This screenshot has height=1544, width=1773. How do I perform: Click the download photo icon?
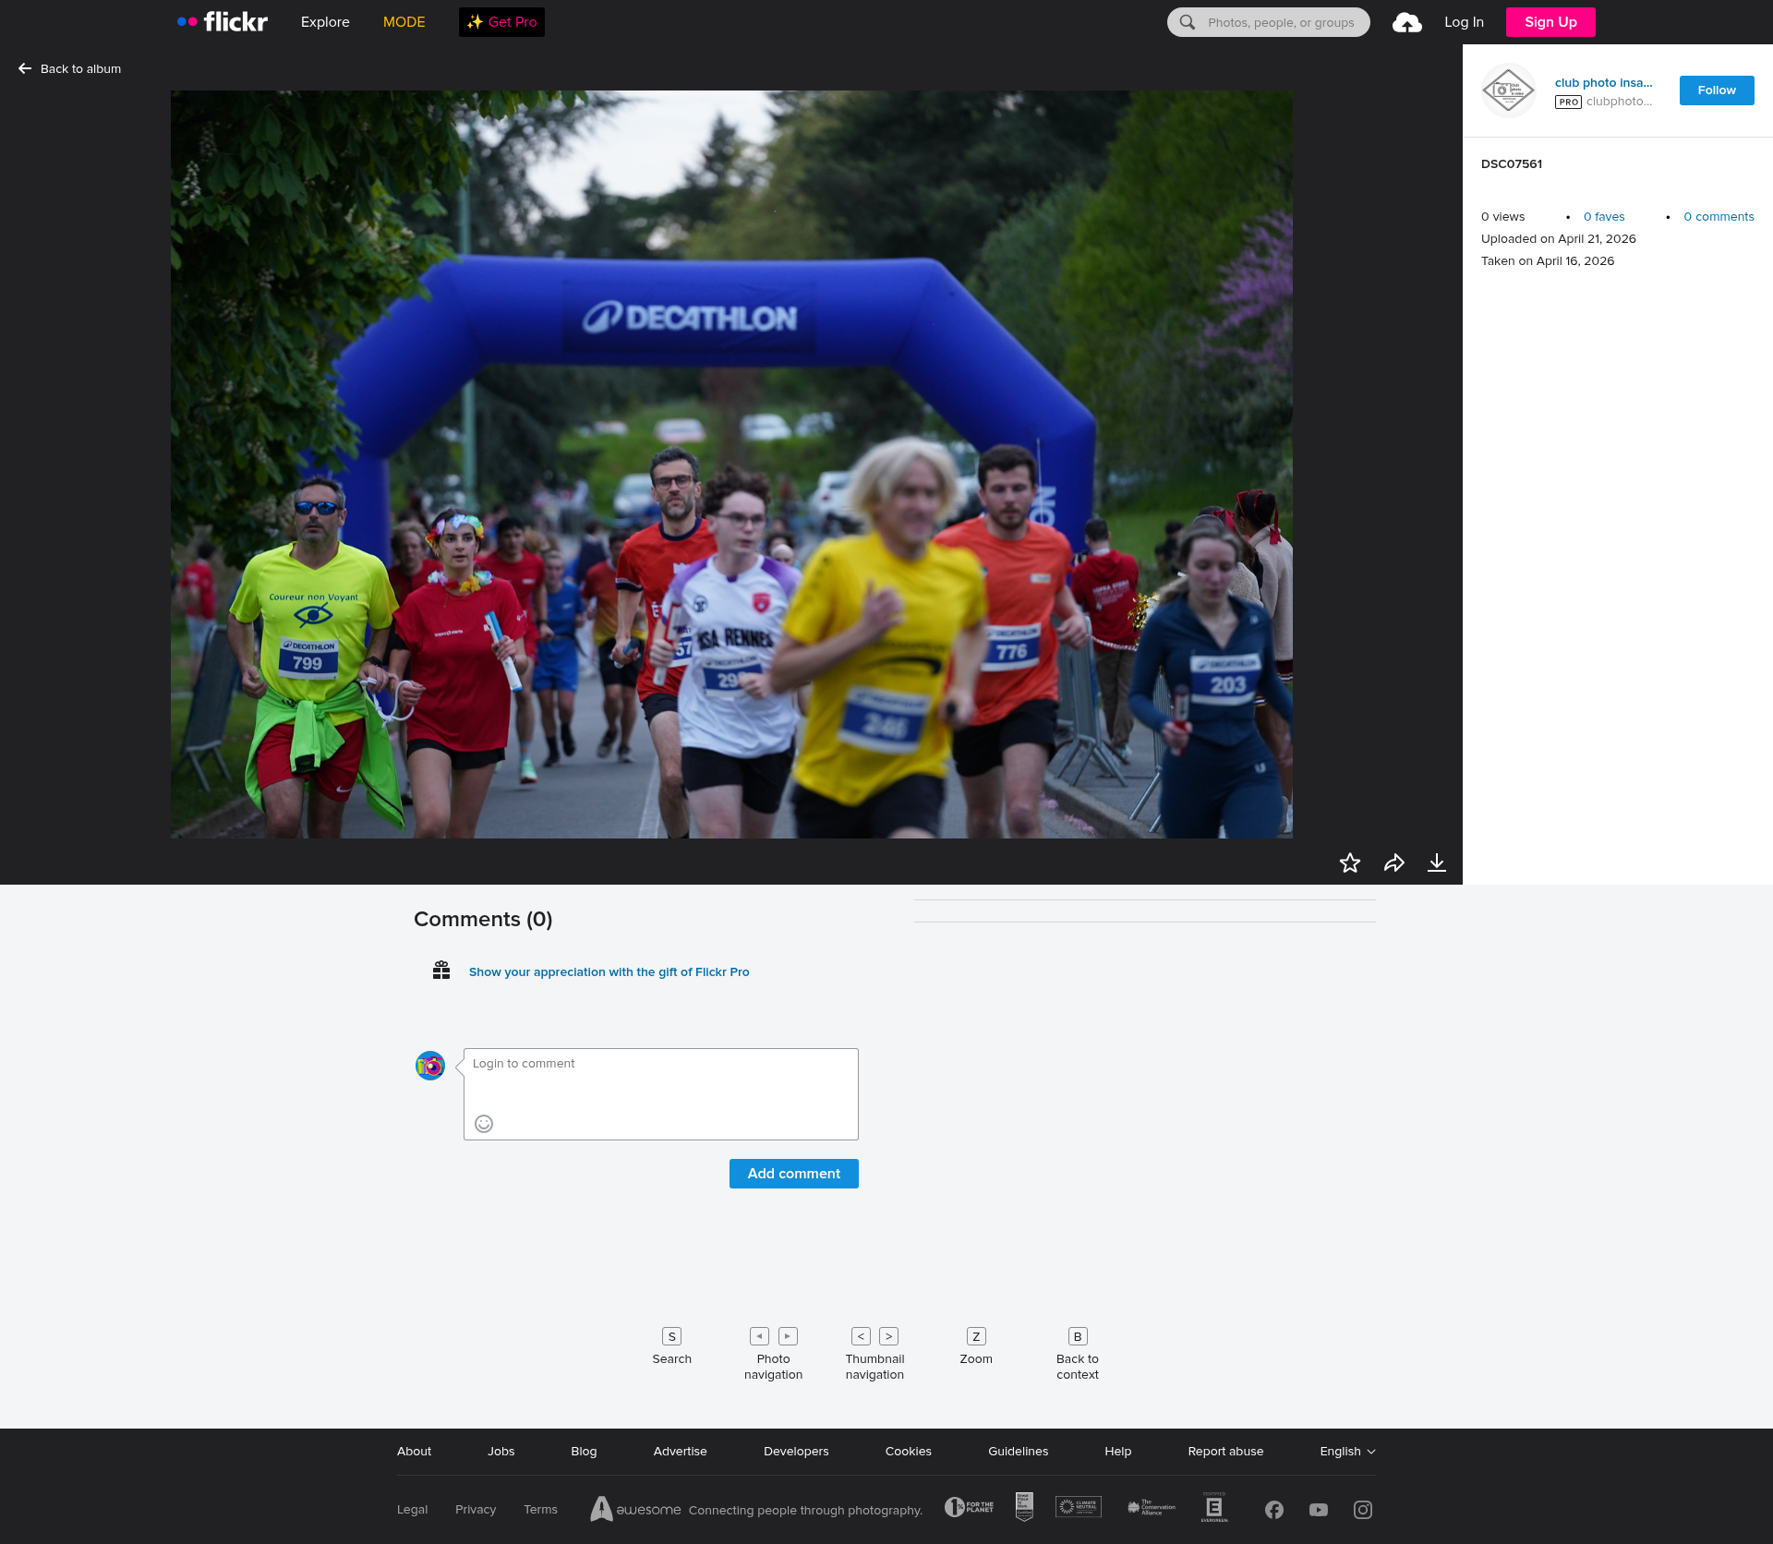[x=1437, y=862]
